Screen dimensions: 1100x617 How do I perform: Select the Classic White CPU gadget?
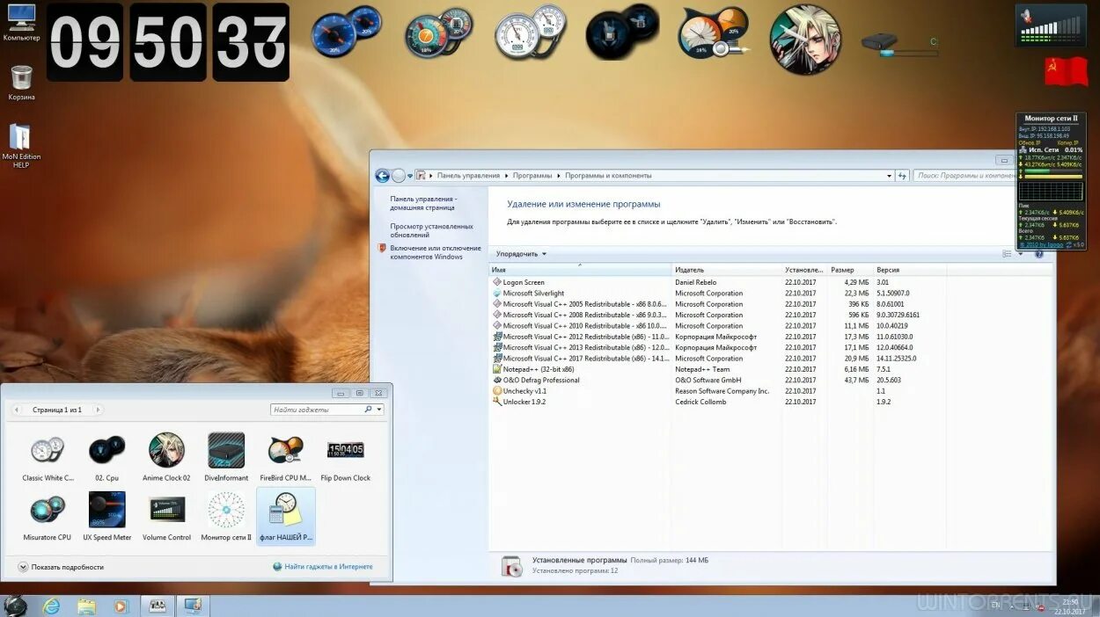tap(47, 457)
